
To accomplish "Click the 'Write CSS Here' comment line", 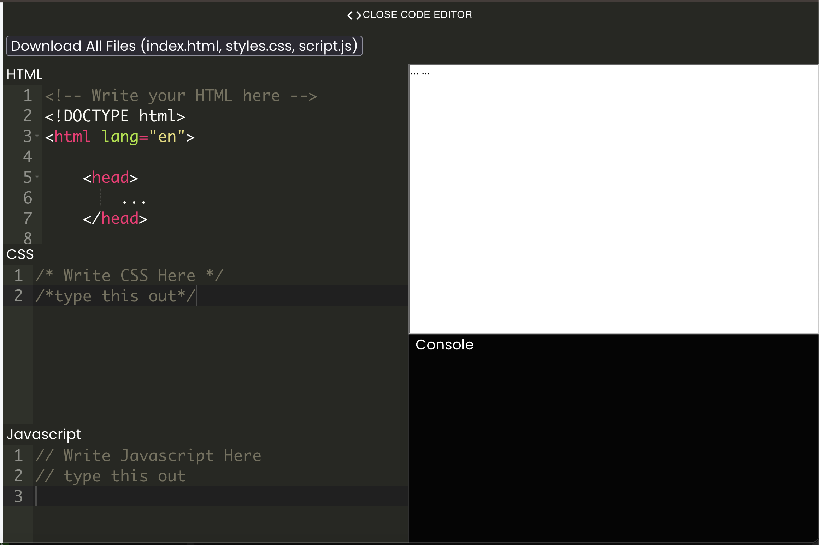I will tap(129, 275).
